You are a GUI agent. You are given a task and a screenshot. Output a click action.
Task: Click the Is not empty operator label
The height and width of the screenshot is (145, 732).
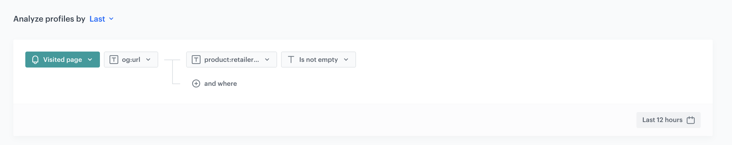[x=318, y=60]
